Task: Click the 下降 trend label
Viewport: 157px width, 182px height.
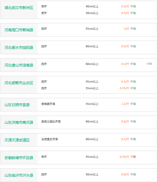Action: tap(133, 157)
